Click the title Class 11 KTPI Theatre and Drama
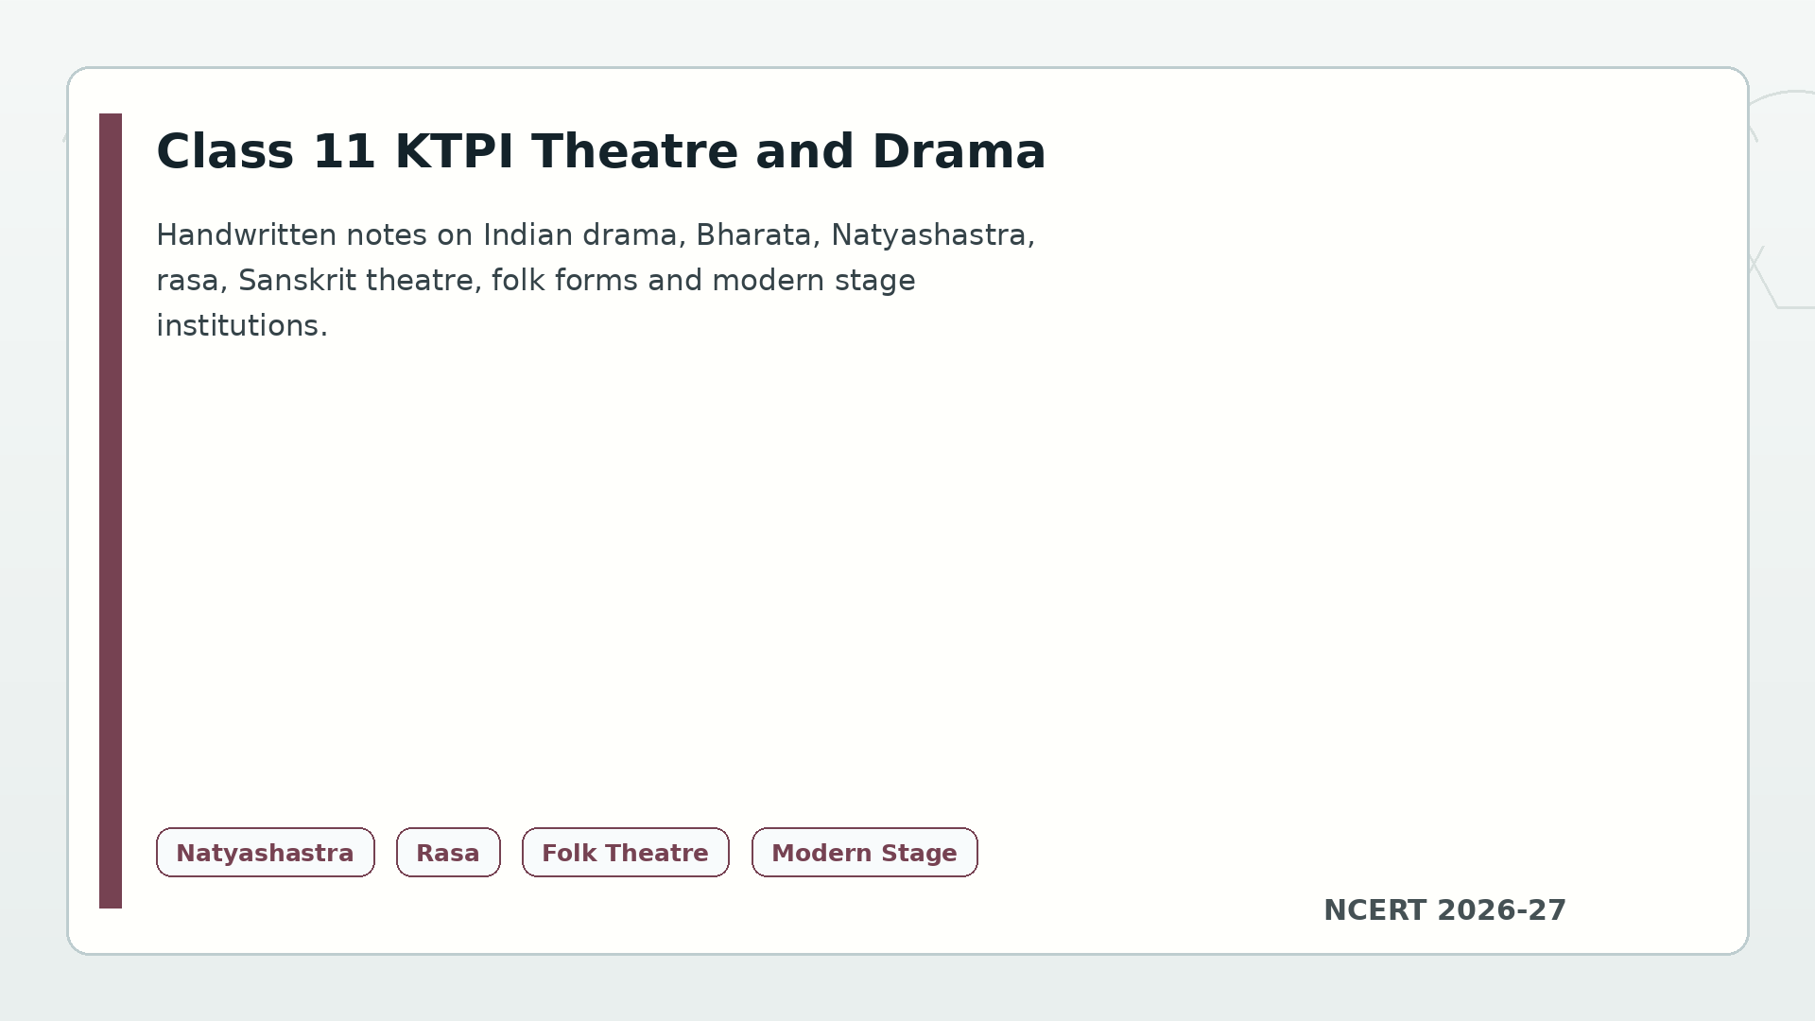Viewport: 1815px width, 1021px height. tap(601, 152)
